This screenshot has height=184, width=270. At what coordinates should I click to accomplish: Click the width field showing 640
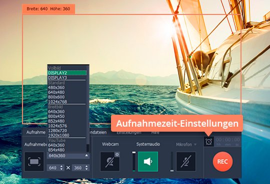pyautogui.click(x=53, y=168)
